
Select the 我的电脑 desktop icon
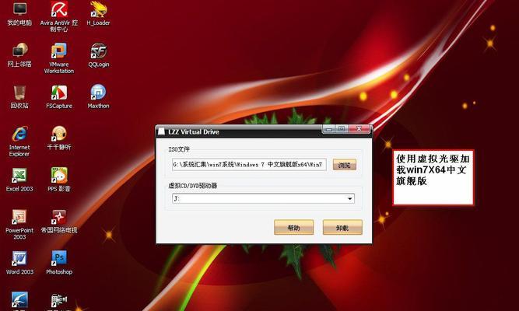pos(19,11)
